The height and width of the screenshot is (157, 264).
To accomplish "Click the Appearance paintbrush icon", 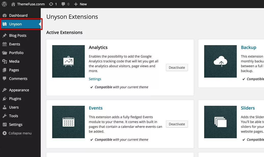I will pos(5,90).
